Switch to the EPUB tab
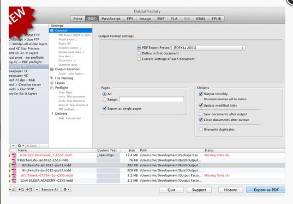 coord(217,18)
